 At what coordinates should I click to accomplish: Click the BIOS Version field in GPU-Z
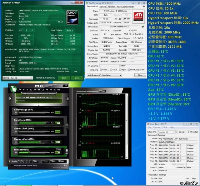tap(120, 27)
